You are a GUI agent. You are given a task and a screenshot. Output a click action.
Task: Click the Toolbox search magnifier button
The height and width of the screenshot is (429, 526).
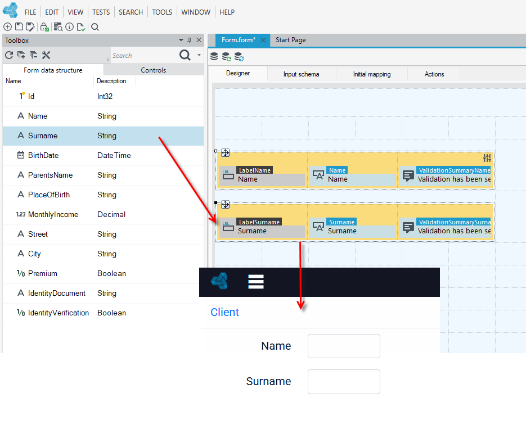[185, 55]
